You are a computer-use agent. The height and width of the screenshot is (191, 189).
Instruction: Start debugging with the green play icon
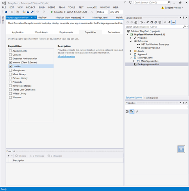tap(52, 12)
